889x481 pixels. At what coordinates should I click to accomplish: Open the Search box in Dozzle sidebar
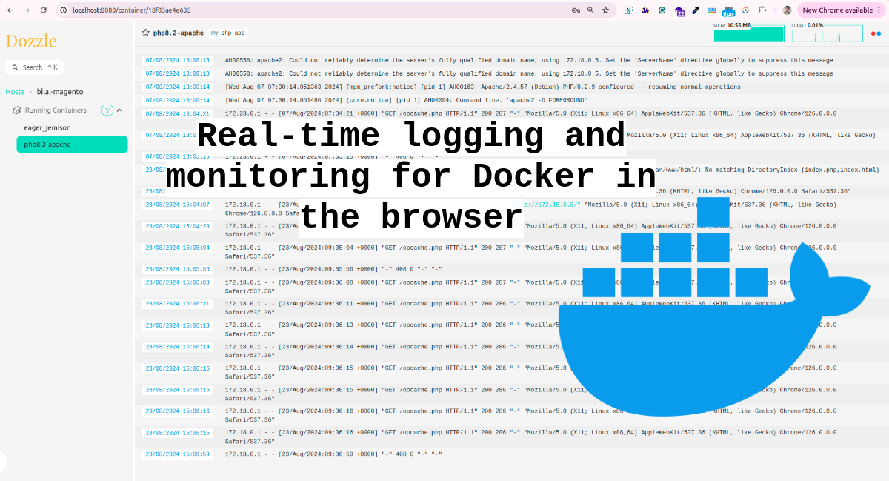tap(34, 67)
